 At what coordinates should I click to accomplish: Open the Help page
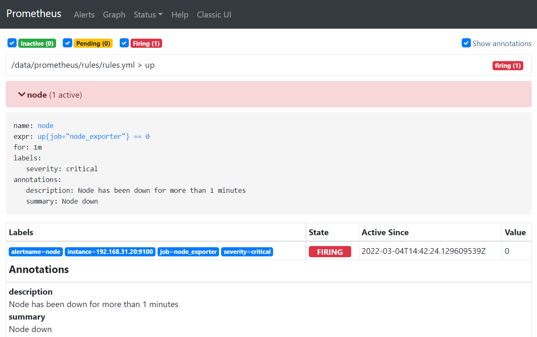tap(180, 15)
